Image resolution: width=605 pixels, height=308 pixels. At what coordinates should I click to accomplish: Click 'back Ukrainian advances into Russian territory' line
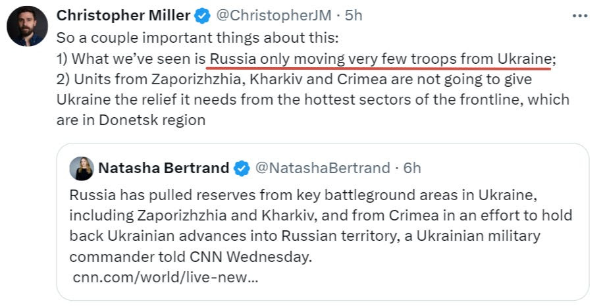305,236
